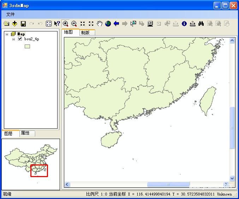
Task: Click the red rectangle in overview map
Action: (x=39, y=170)
